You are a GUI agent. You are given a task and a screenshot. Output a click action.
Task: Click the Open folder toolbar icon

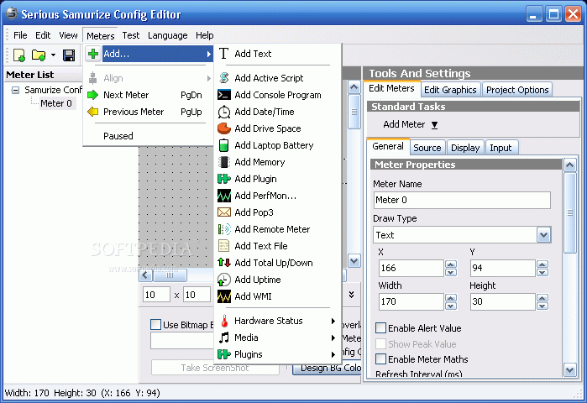(x=38, y=55)
